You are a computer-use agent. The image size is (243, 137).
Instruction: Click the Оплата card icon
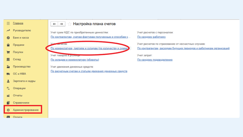pos(8,117)
